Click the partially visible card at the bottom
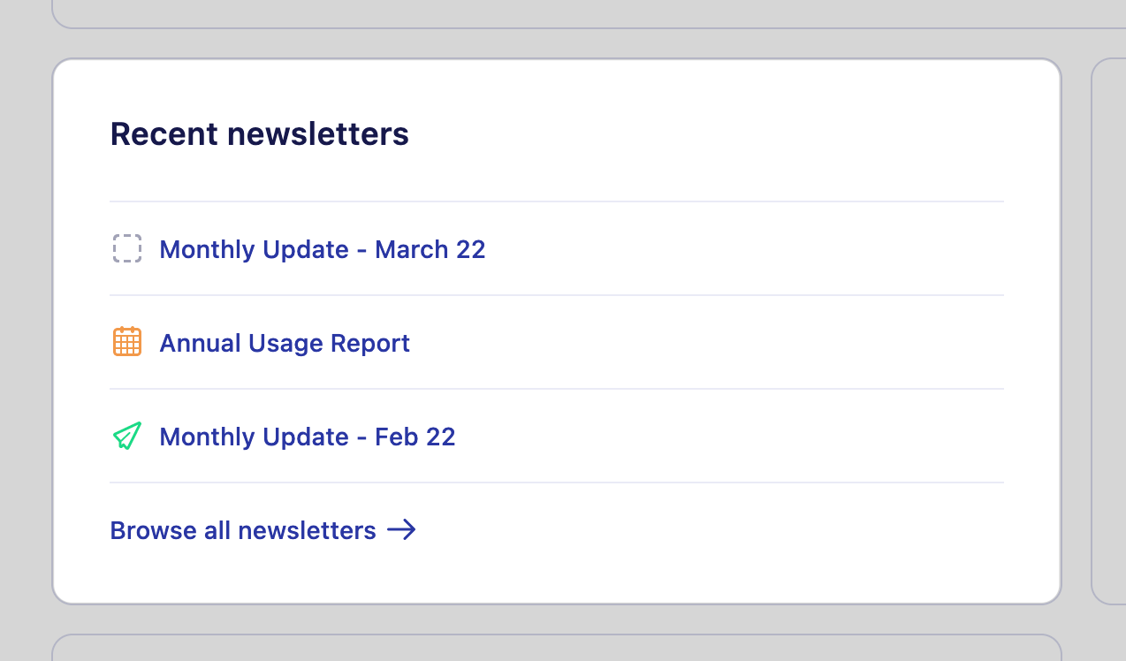 557,649
